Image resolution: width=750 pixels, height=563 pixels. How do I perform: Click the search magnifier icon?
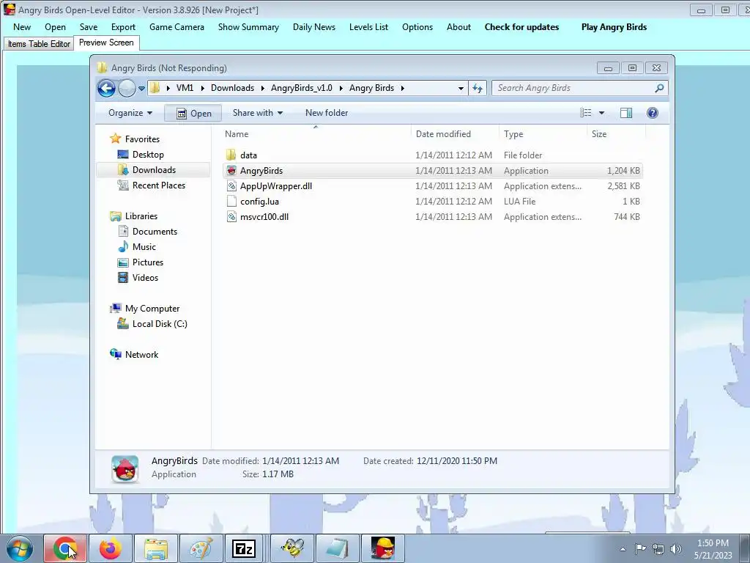pos(659,88)
